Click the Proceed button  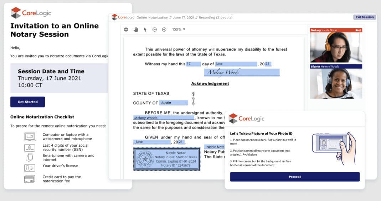[295, 176]
